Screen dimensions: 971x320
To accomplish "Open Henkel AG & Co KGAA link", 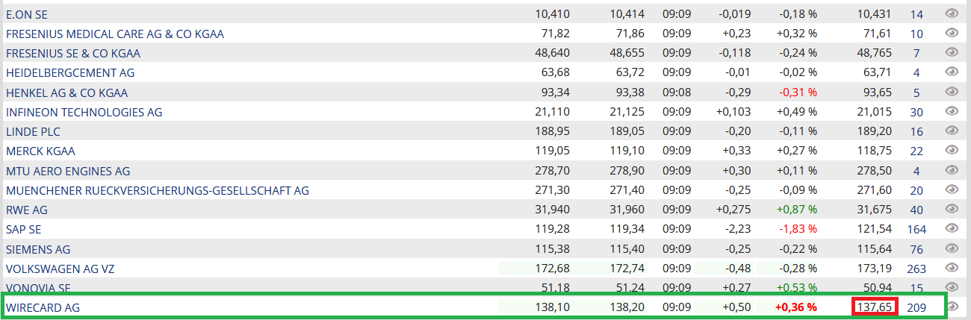I will click(67, 92).
